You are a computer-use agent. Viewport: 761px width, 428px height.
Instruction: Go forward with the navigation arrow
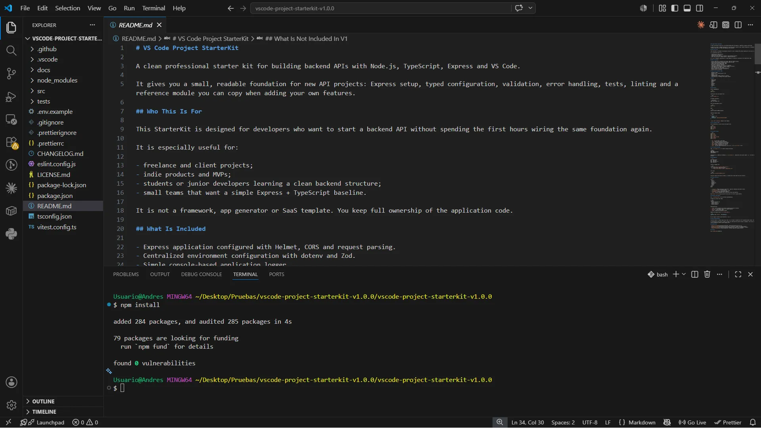pyautogui.click(x=243, y=8)
